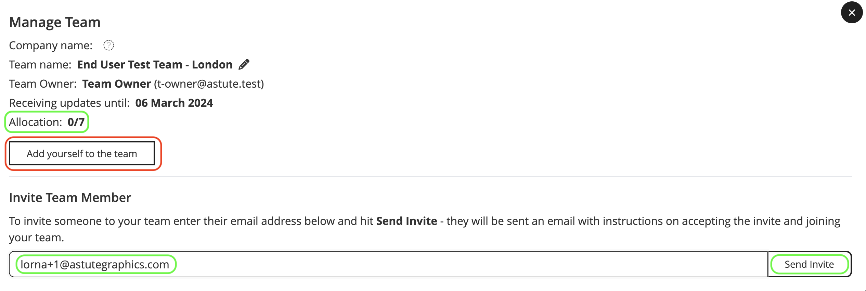Click bold Send Invite text in the instructions
866x291 pixels.
click(x=406, y=221)
